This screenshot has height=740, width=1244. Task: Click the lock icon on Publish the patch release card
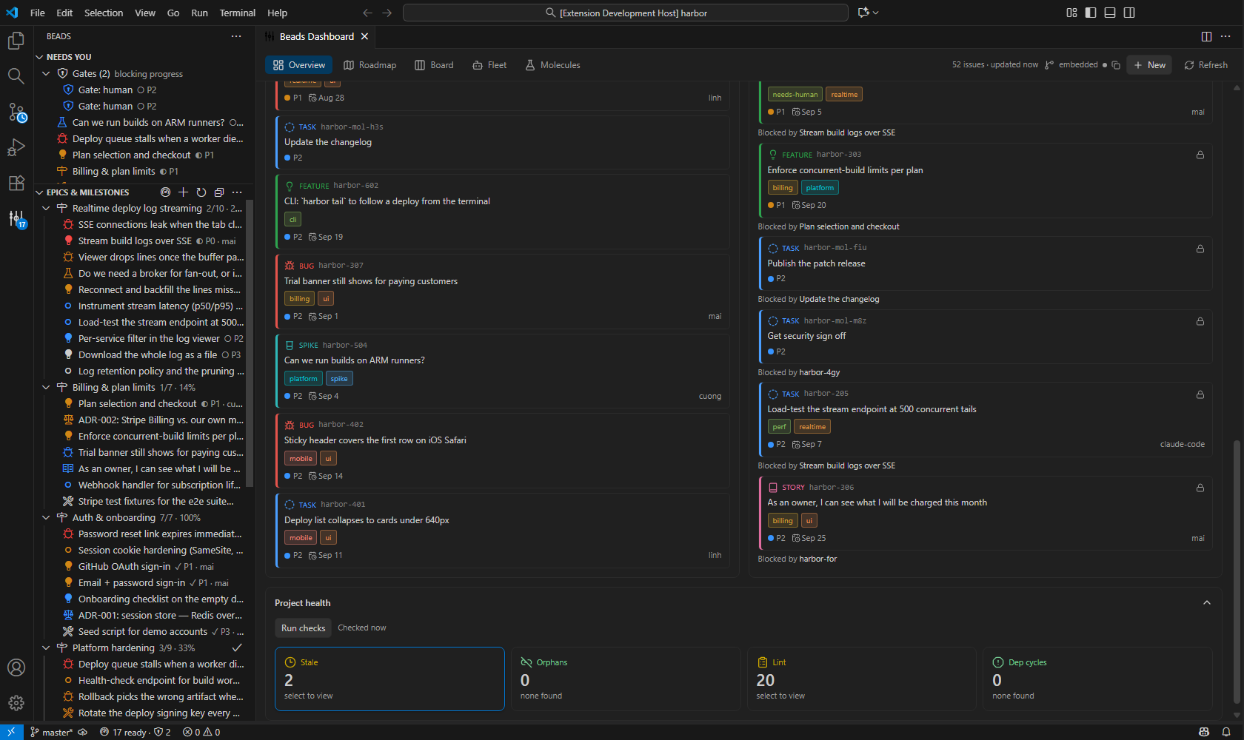(x=1200, y=249)
